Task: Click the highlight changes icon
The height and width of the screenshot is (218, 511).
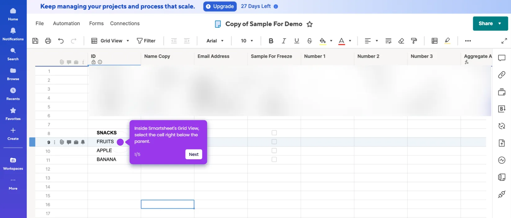Action: click(x=447, y=41)
